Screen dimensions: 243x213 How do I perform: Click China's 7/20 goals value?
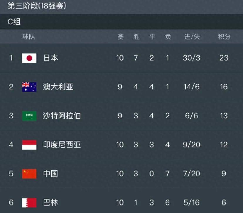coord(192,174)
